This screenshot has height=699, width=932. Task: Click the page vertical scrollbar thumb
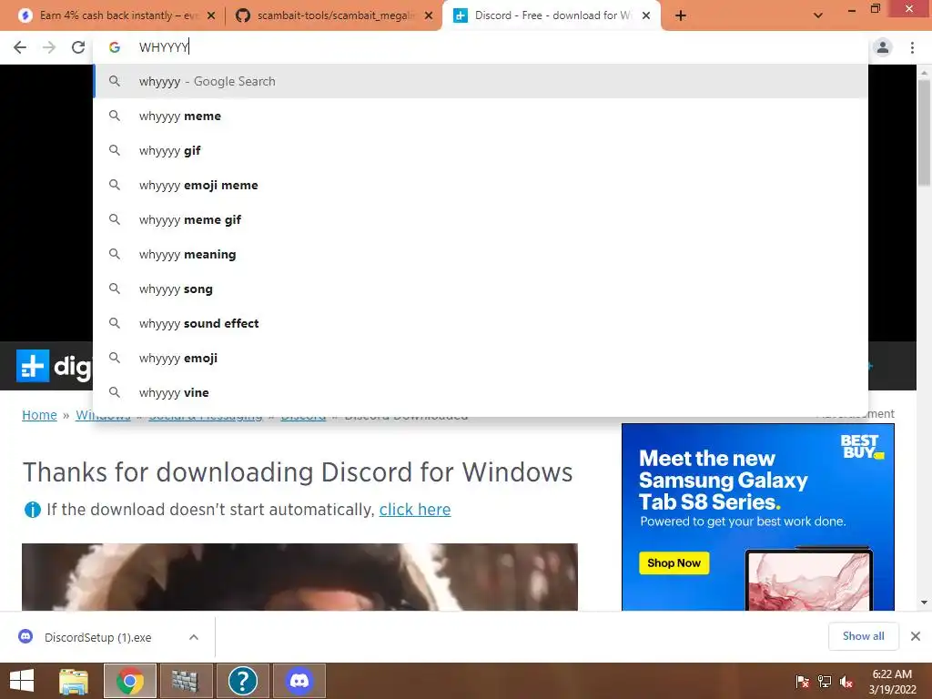[924, 132]
